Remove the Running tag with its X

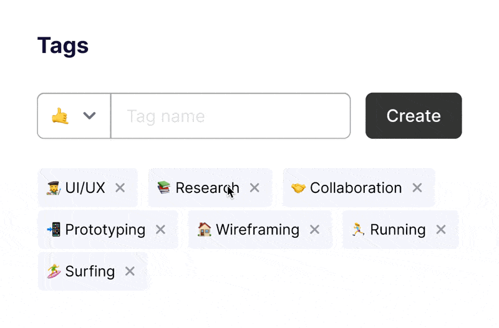[x=441, y=230]
